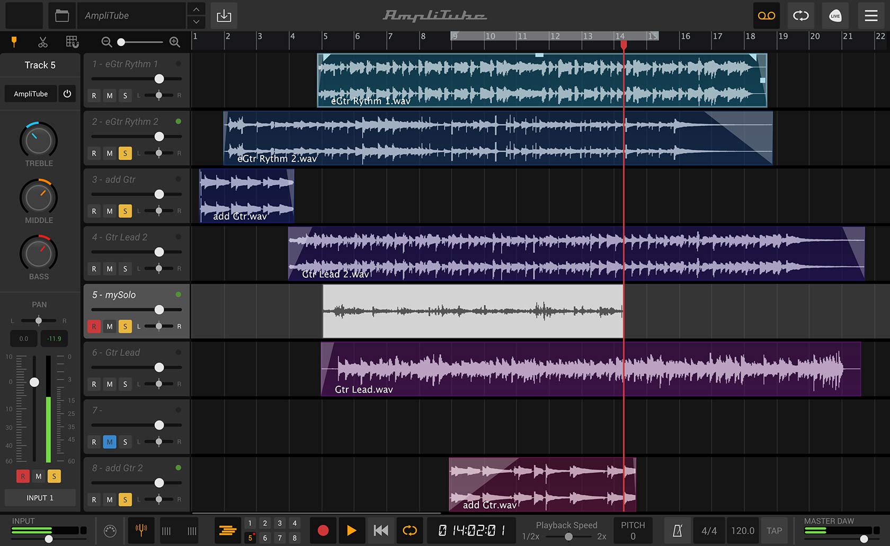Click the BASS knob

pyautogui.click(x=39, y=254)
